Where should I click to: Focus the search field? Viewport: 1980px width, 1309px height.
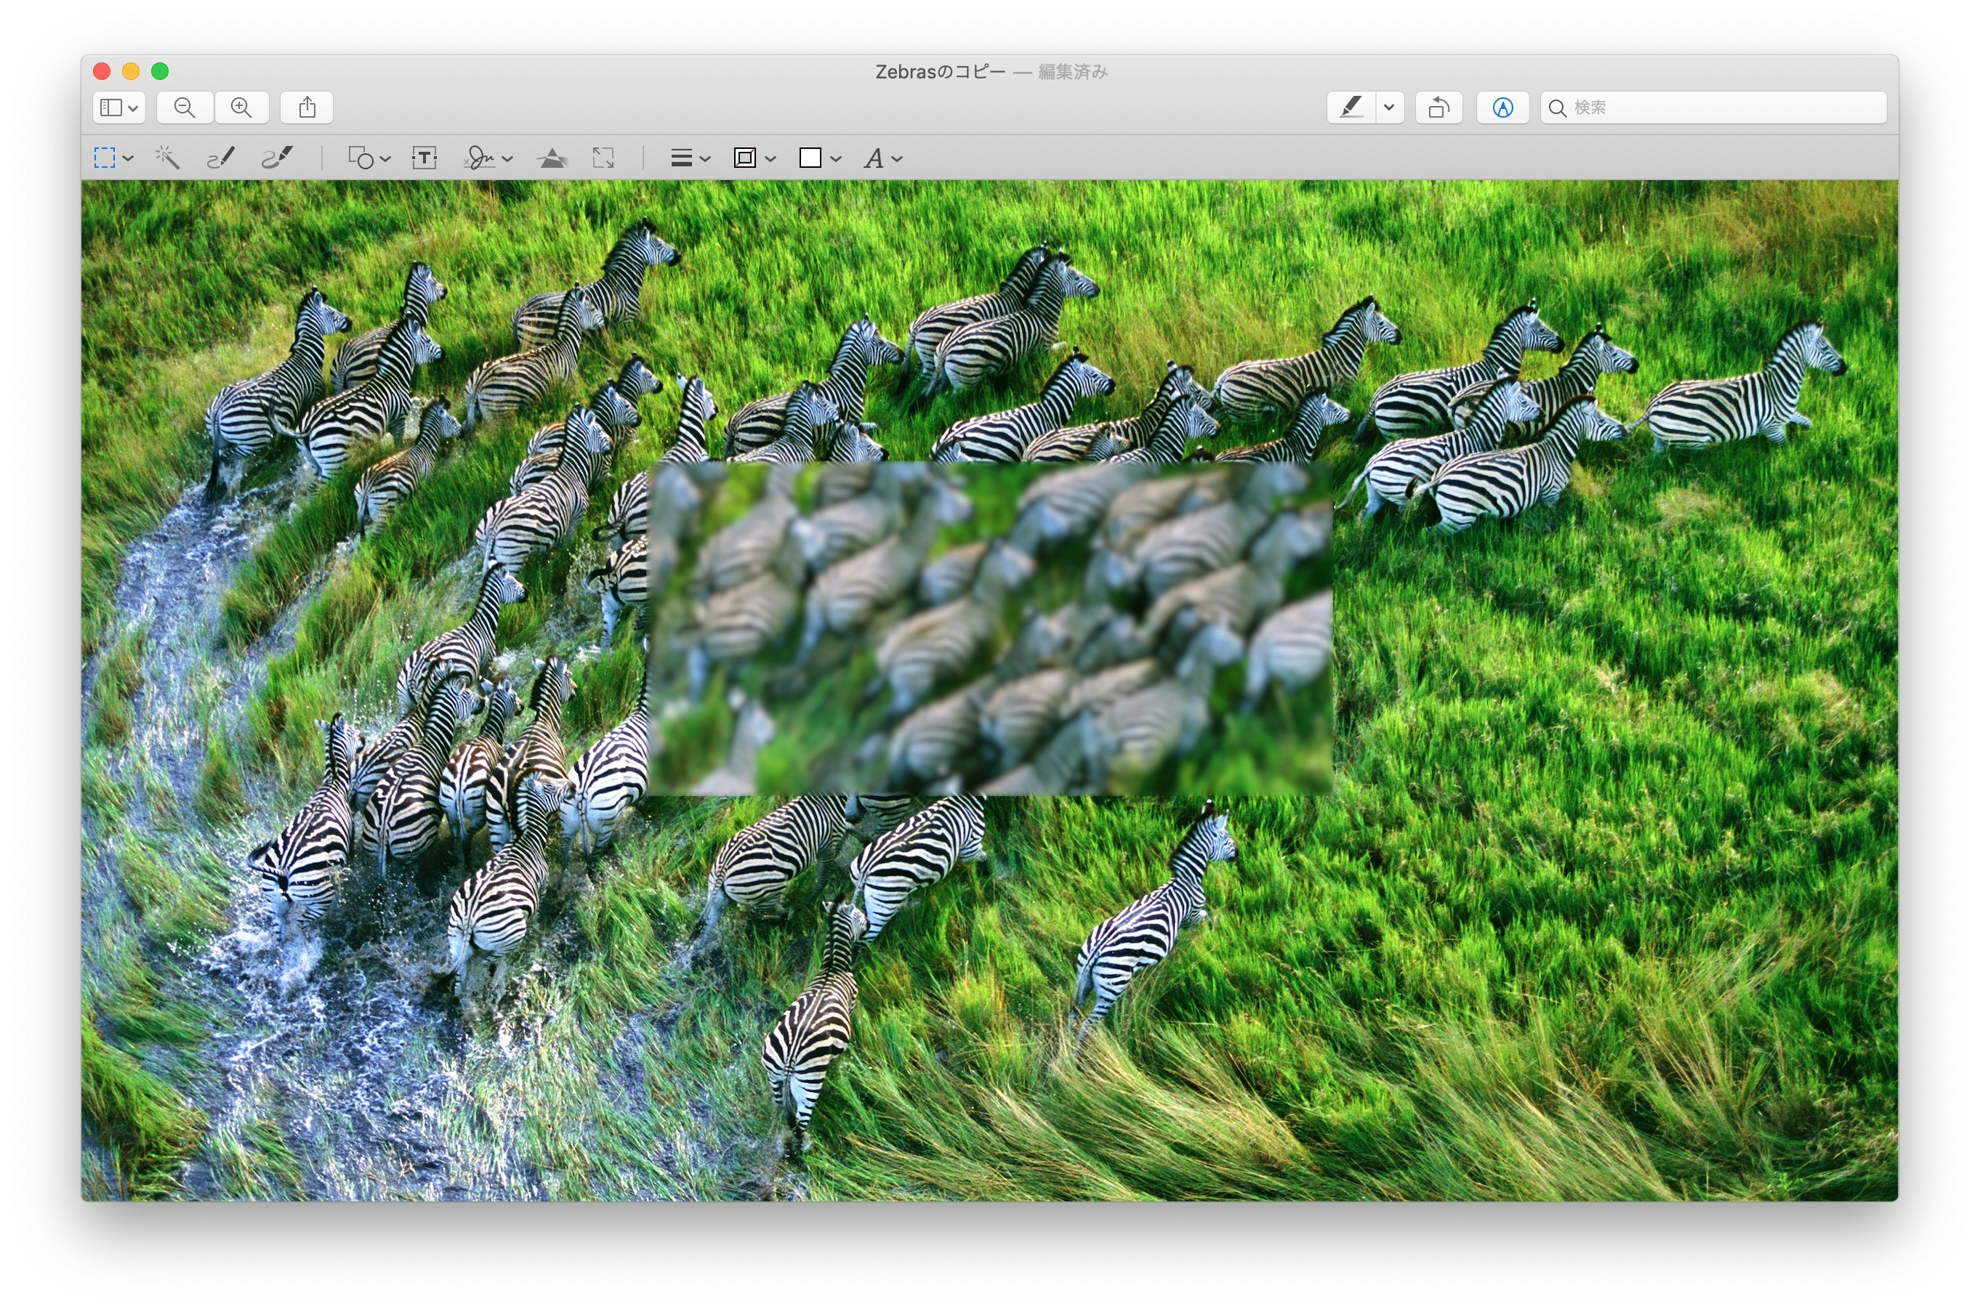click(1714, 108)
